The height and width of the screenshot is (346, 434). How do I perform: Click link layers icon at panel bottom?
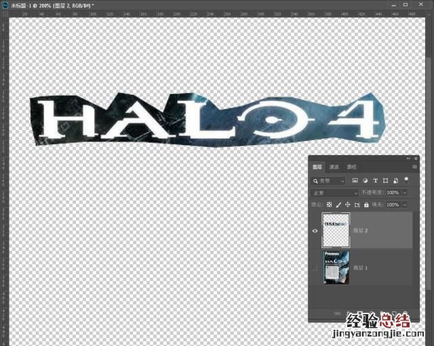[x=337, y=313]
